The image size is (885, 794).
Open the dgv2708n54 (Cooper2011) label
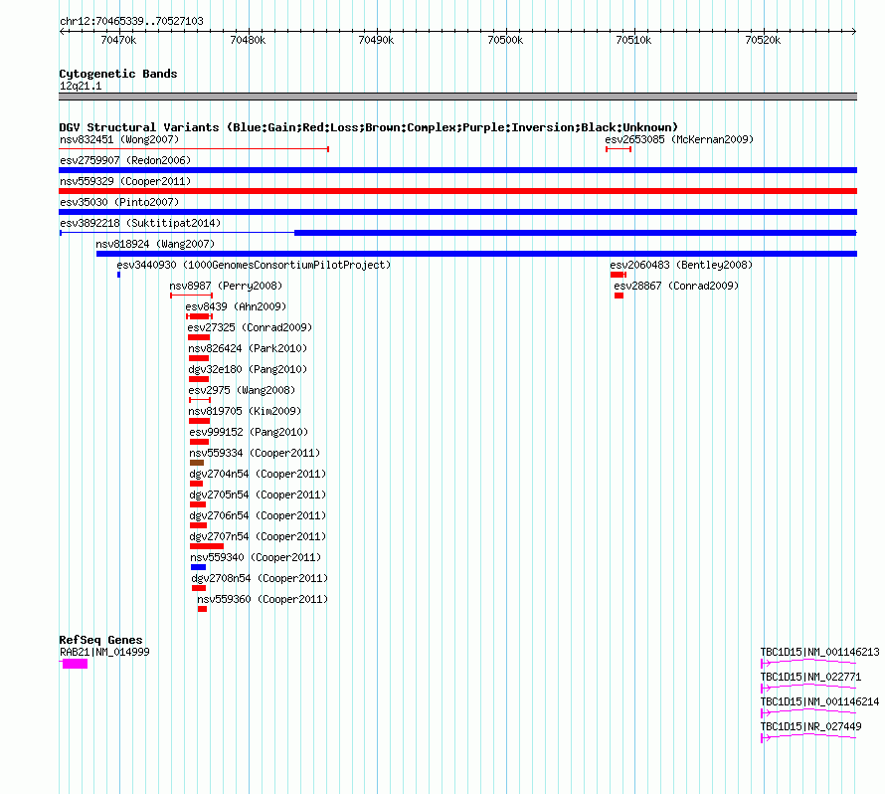(260, 578)
